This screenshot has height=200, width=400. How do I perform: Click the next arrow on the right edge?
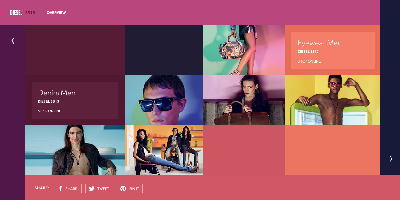(391, 159)
